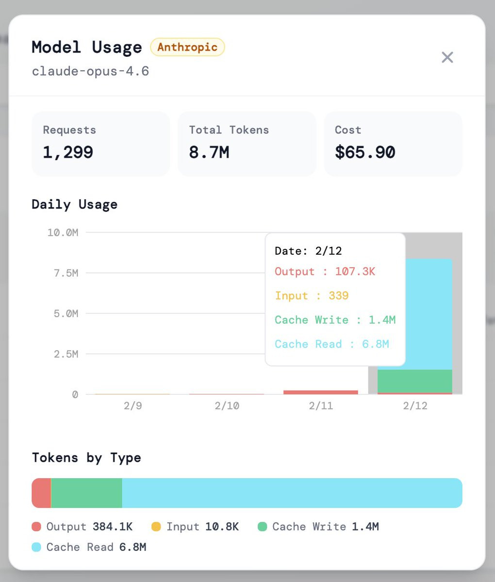
Task: Click the Cache Read value in the tooltip
Action: coord(375,344)
